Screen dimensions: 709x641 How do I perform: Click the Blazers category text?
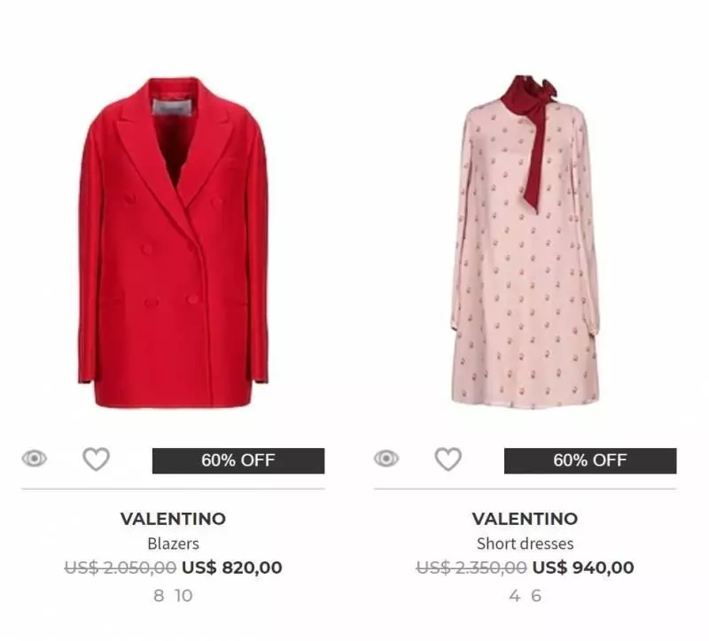pos(173,544)
